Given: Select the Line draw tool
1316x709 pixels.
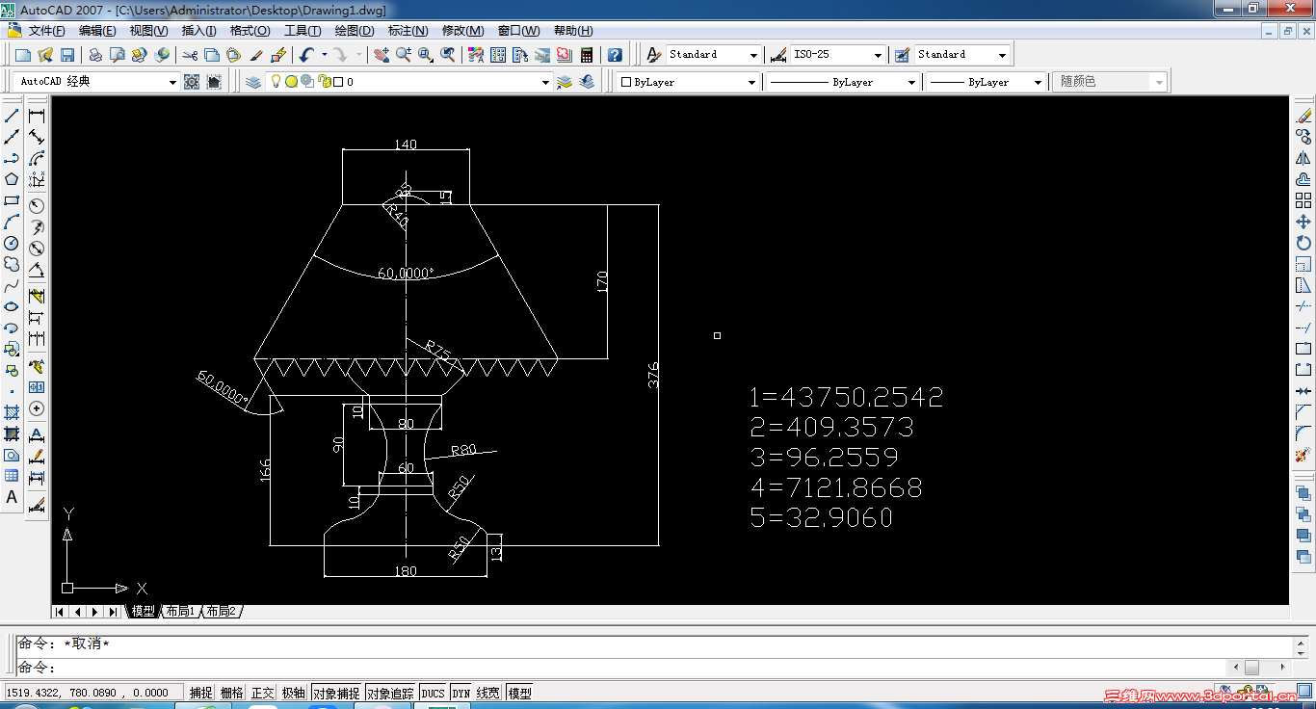Looking at the screenshot, I should [x=12, y=116].
